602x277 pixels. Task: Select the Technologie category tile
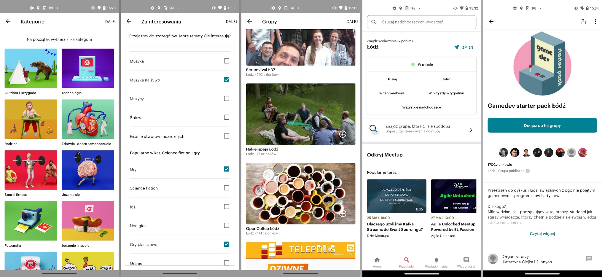(x=88, y=69)
